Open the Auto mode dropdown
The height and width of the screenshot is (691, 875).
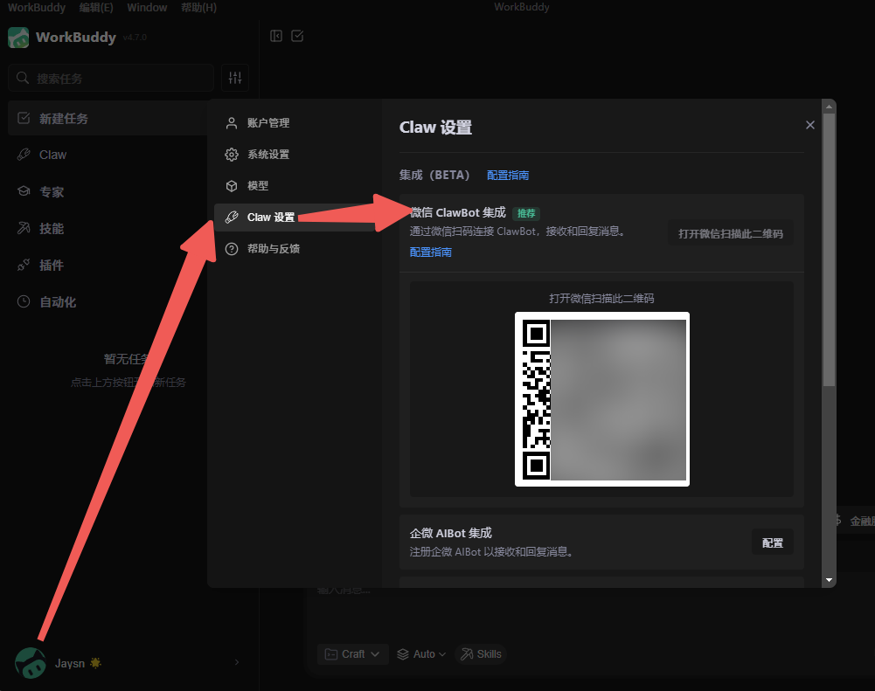coord(420,653)
